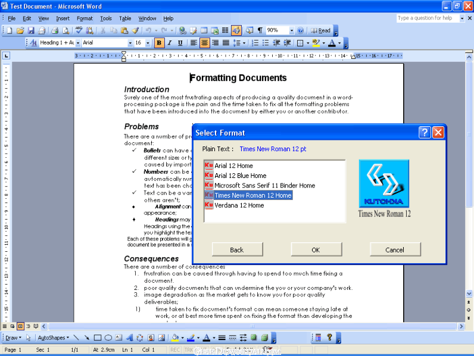Select the Oval drawing tool

point(108,338)
